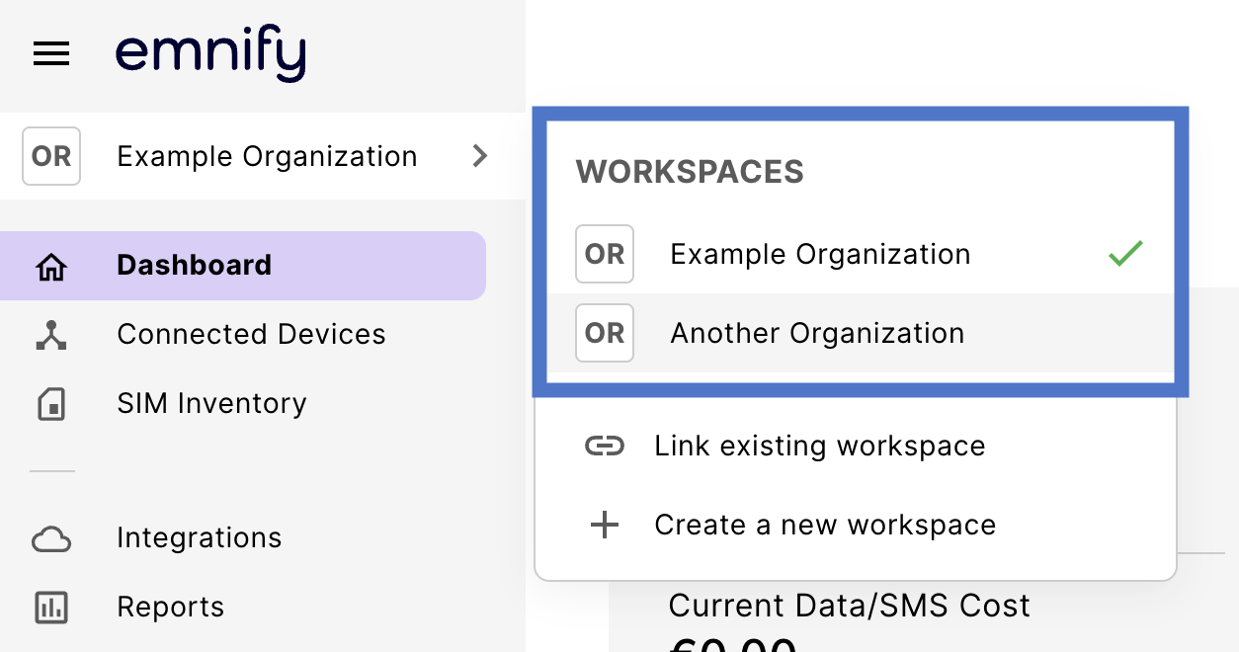Image resolution: width=1239 pixels, height=652 pixels.
Task: Go to Connected Devices
Action: tap(251, 335)
